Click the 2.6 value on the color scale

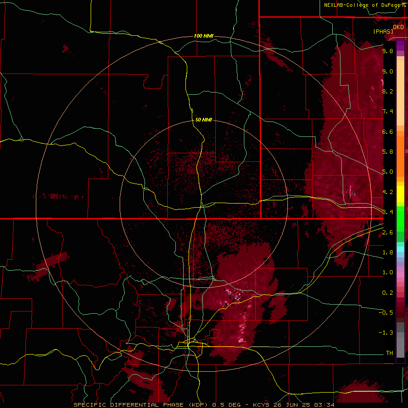[388, 233]
